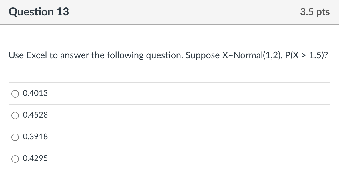339x171 pixels.
Task: Select the radio button for answer 0.4295
Action: tap(15, 158)
